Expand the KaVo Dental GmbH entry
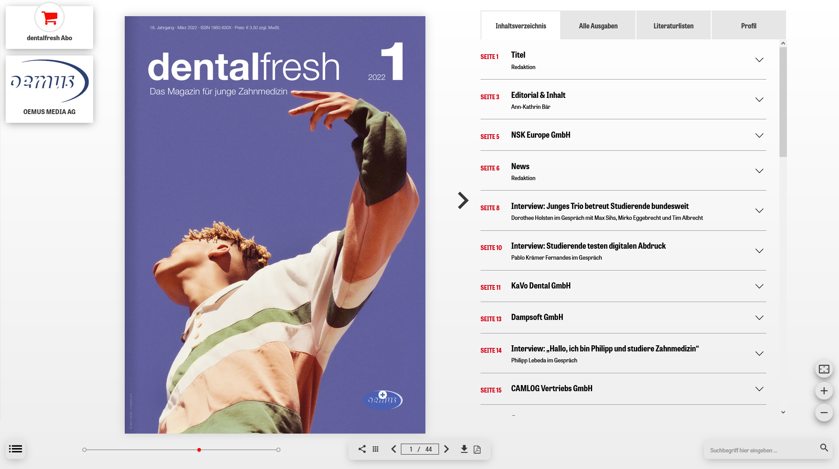This screenshot has height=469, width=839. (759, 286)
